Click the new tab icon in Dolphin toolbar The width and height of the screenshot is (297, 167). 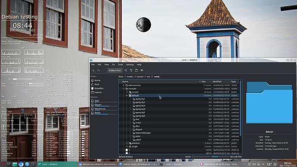136,71
